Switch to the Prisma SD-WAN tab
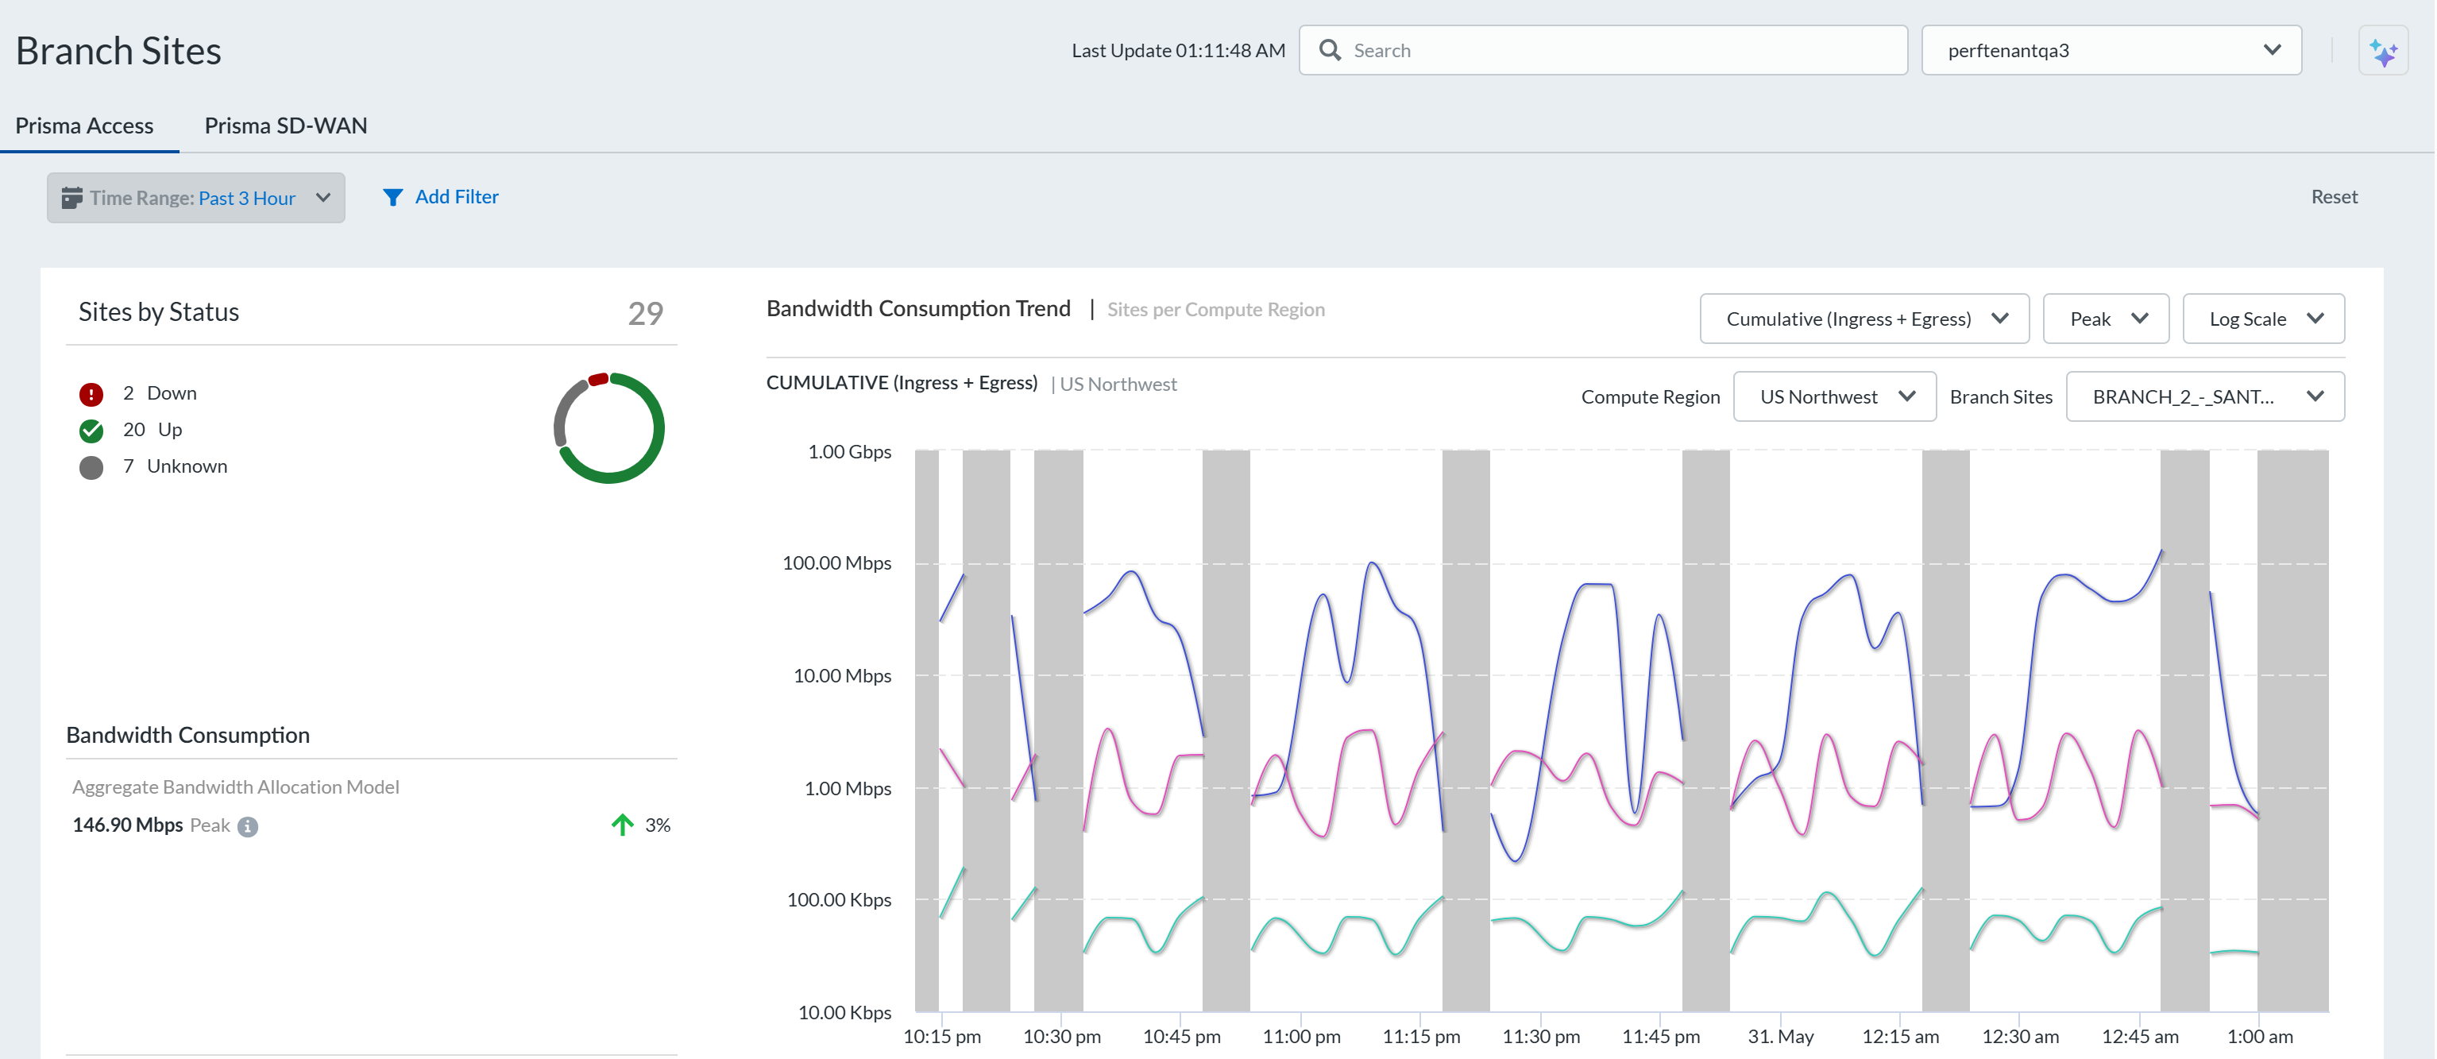Viewport: 2437px width, 1059px height. coord(286,126)
